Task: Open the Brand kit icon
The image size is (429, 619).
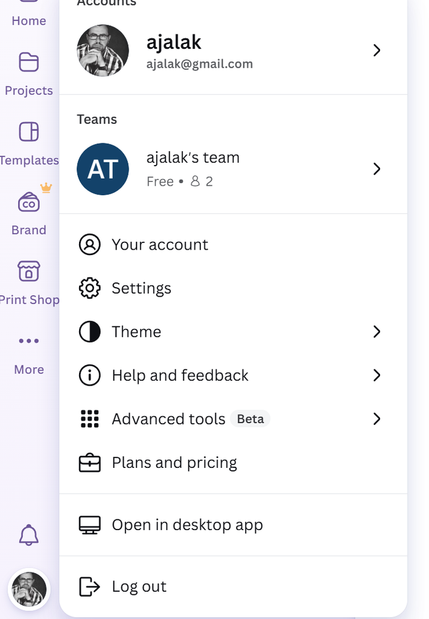Action: (29, 202)
